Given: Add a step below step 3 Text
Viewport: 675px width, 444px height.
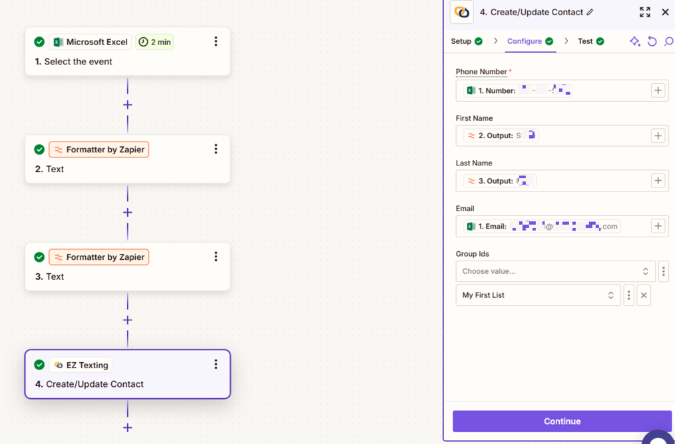Looking at the screenshot, I should coord(127,320).
